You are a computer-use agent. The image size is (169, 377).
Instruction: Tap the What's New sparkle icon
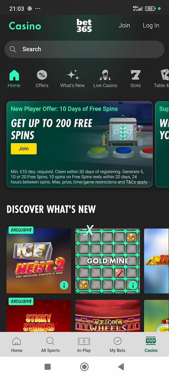pos(73,75)
